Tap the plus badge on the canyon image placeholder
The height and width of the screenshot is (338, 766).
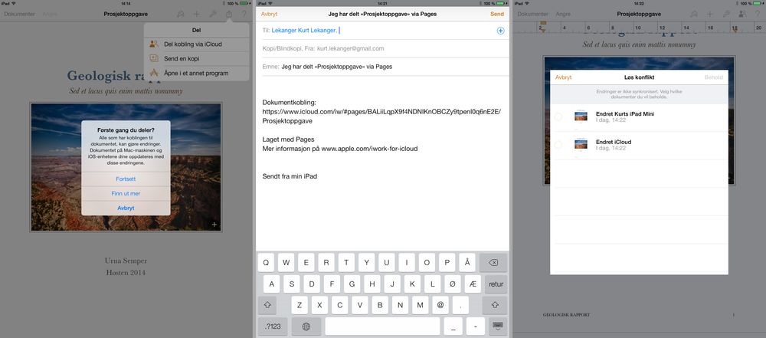point(214,225)
